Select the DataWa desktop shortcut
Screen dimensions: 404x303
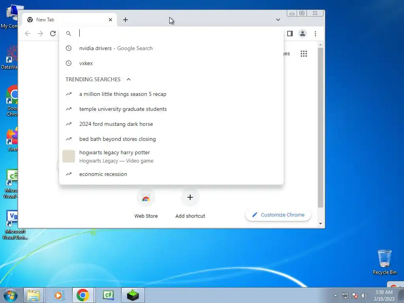tap(10, 57)
